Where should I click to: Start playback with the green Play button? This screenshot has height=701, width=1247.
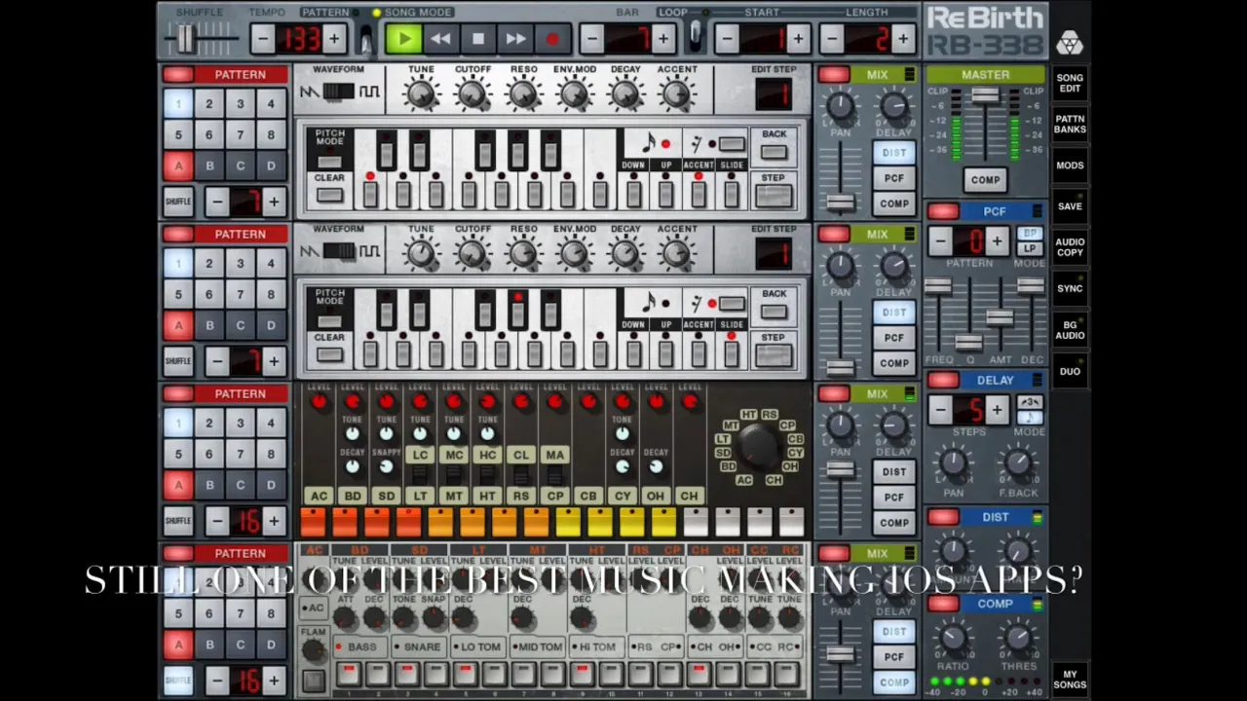(402, 39)
